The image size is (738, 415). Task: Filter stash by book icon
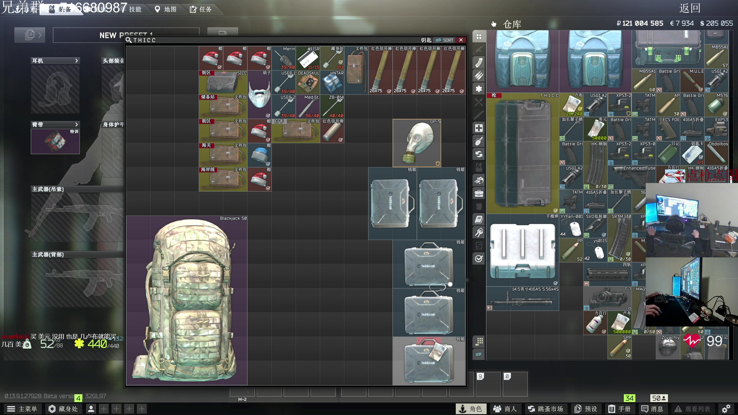(479, 220)
